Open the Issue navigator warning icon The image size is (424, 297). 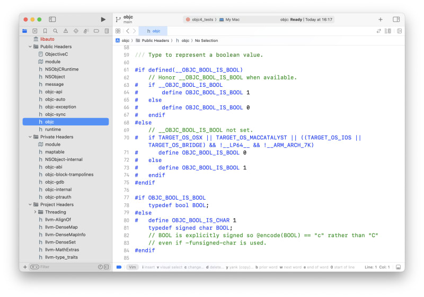click(66, 31)
